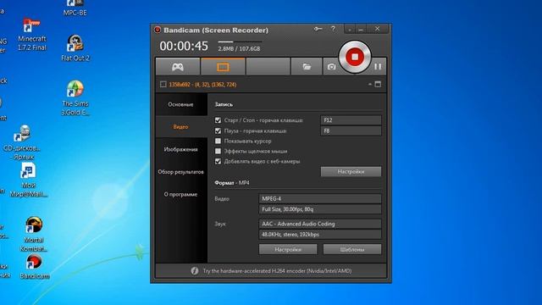Uncheck Добавлять видео с веб-камеры checkbox
Screen dimensions: 542x305
[x=218, y=161]
